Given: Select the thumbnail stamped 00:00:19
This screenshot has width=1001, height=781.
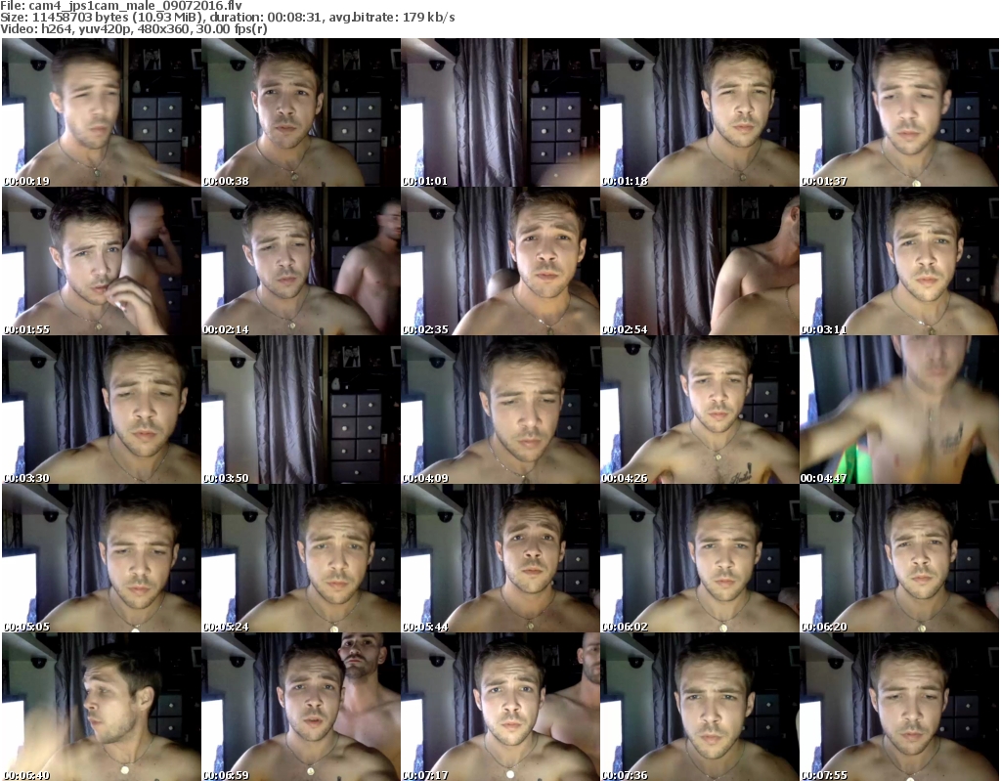Looking at the screenshot, I should tap(102, 112).
